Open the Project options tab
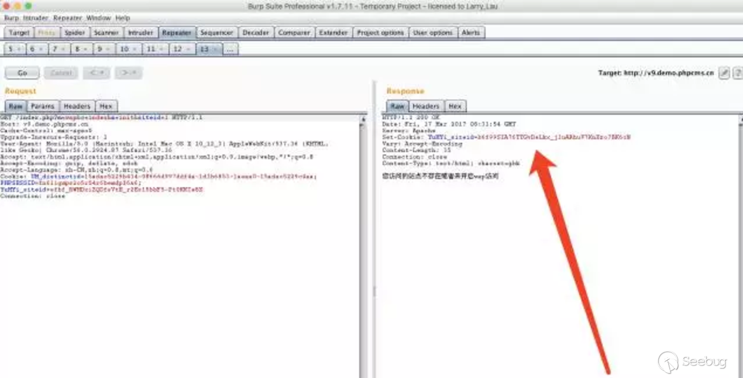Screen dimensions: 743x378 tap(380, 33)
